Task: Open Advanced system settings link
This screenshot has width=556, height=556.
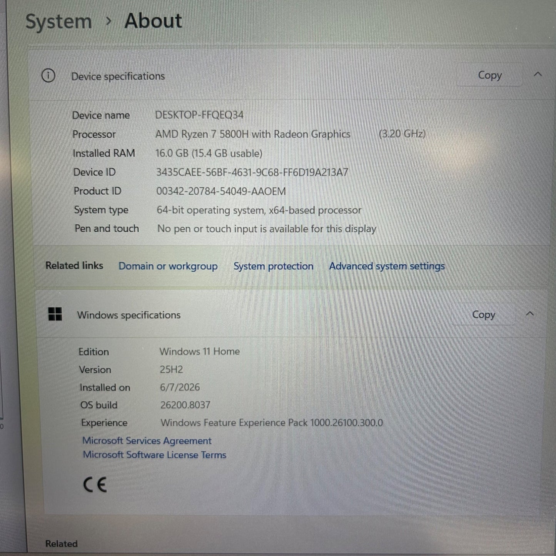Action: pyautogui.click(x=387, y=266)
